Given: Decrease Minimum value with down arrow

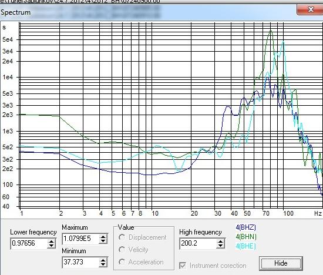Looking at the screenshot, I should click(103, 265).
